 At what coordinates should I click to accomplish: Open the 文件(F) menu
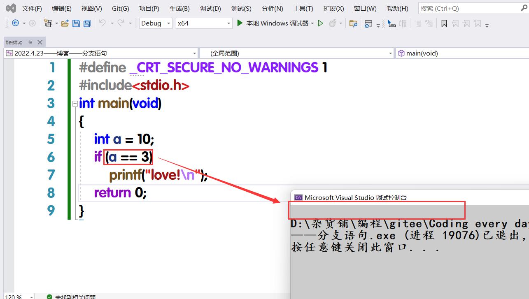pos(32,8)
